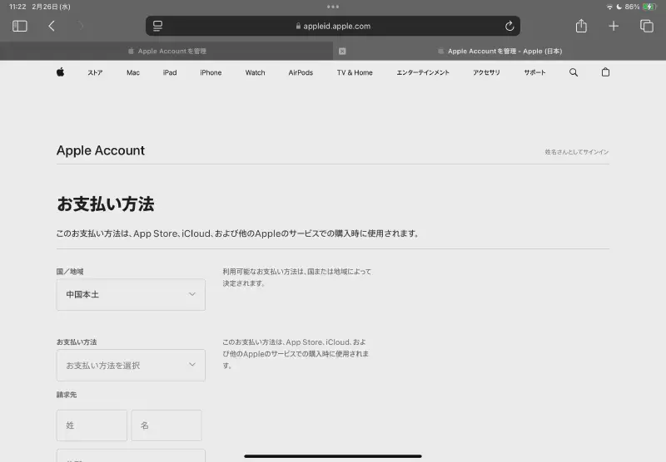This screenshot has width=666, height=462.
Task: Open the shopping bag icon
Action: tap(605, 72)
